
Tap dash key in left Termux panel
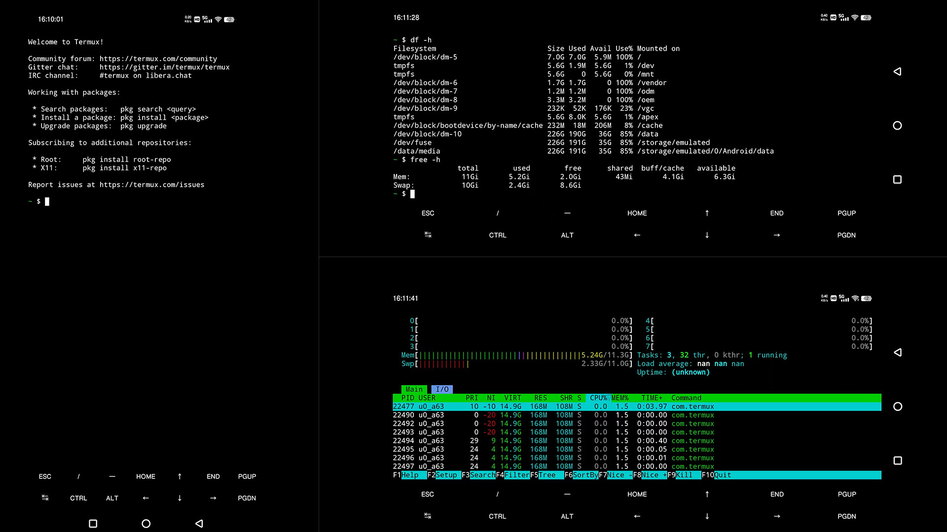coord(112,476)
